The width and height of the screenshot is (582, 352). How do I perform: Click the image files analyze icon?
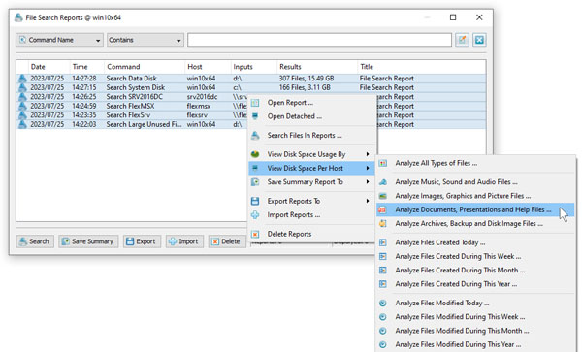[383, 196]
